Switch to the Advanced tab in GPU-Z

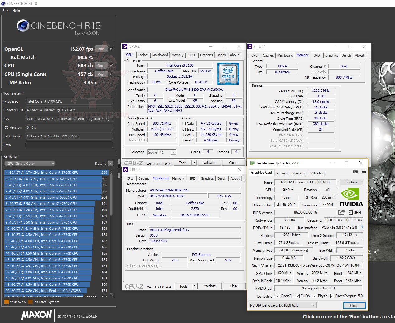click(x=299, y=173)
